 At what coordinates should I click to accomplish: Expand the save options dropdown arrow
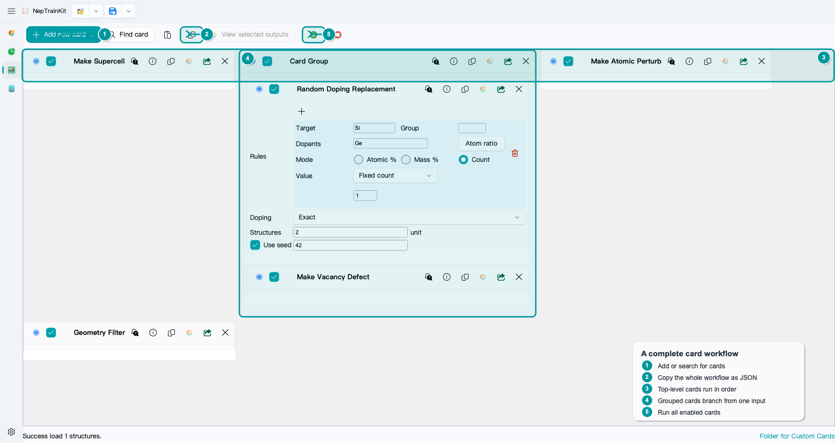point(128,11)
